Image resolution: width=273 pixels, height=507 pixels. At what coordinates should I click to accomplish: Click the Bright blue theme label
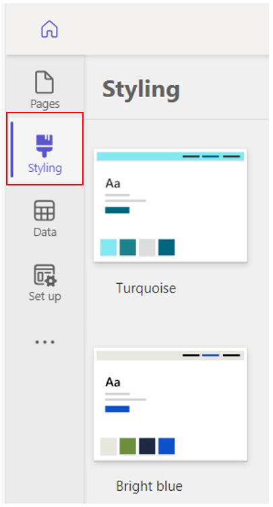(x=149, y=486)
